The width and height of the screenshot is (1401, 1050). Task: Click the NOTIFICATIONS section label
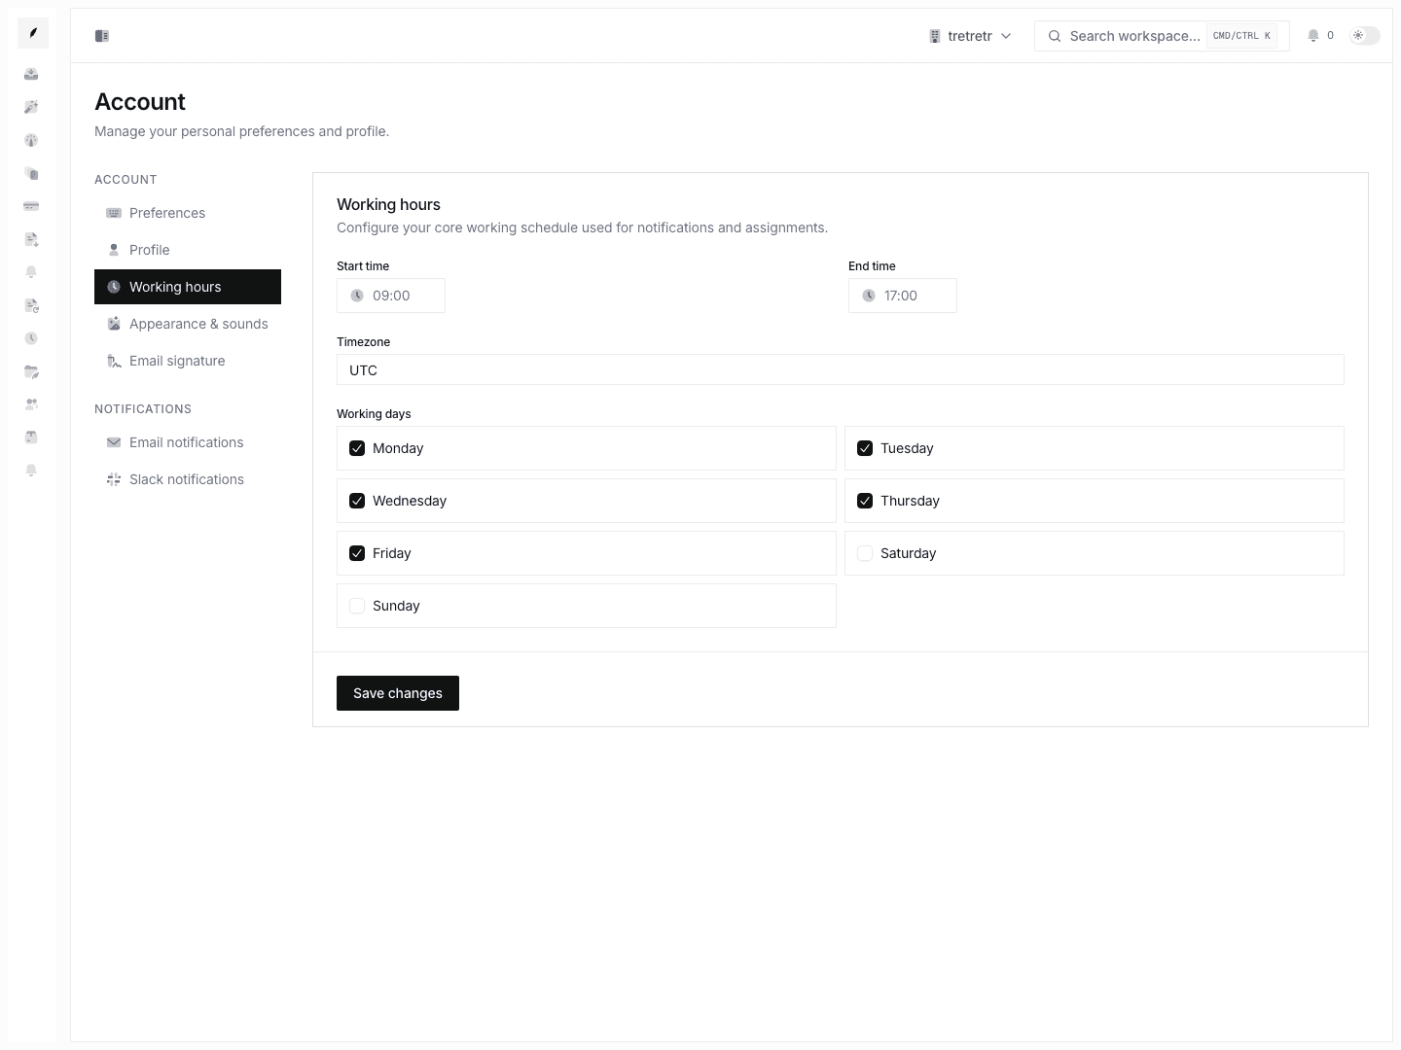(x=143, y=409)
